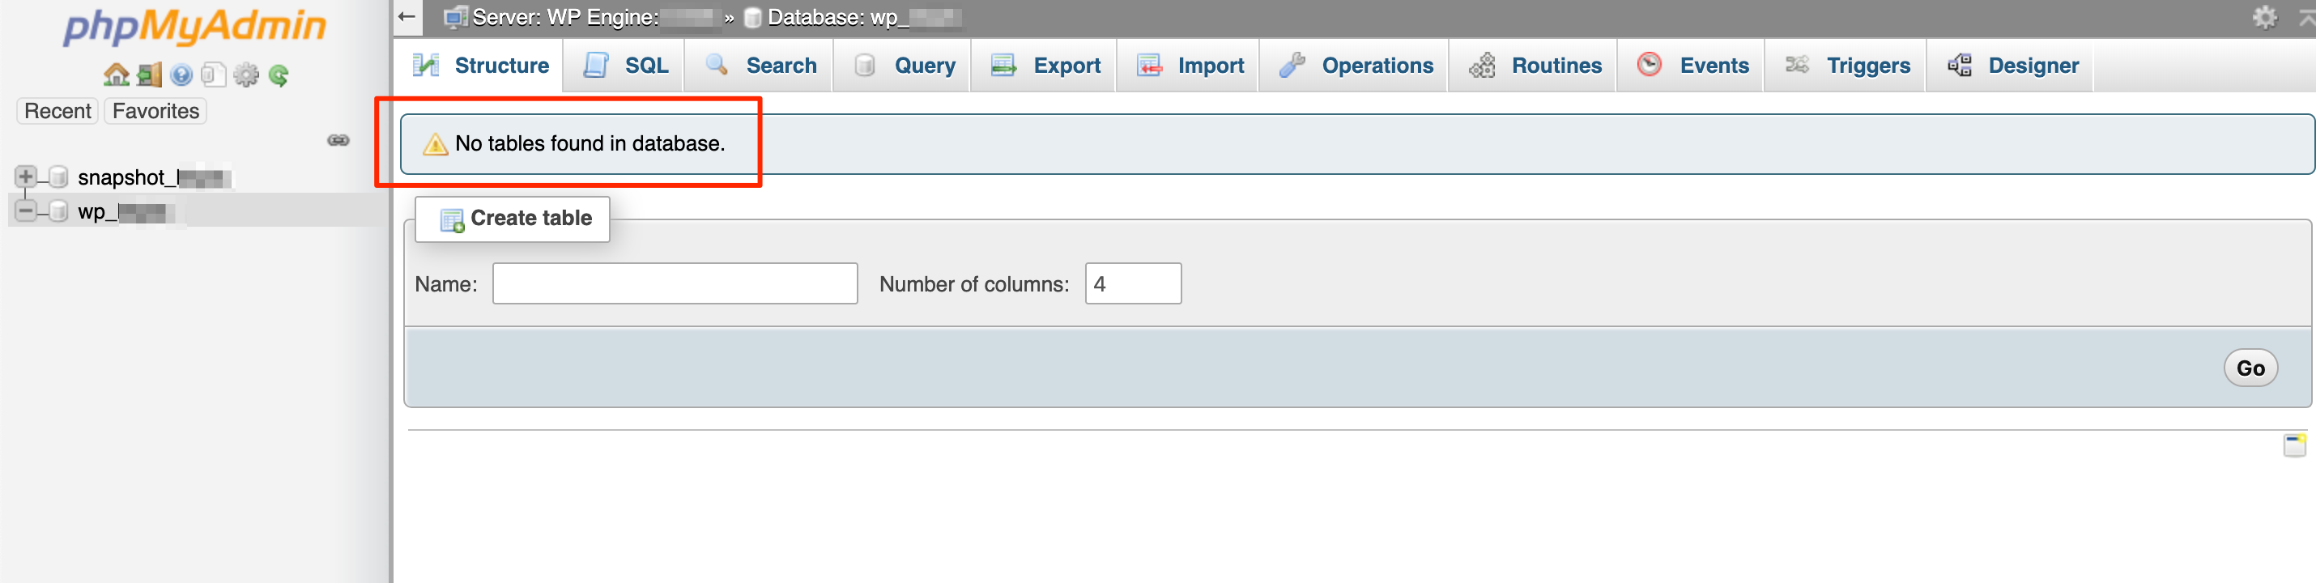The height and width of the screenshot is (583, 2316).
Task: Expand the snapshot database tree node
Action: coord(25,176)
